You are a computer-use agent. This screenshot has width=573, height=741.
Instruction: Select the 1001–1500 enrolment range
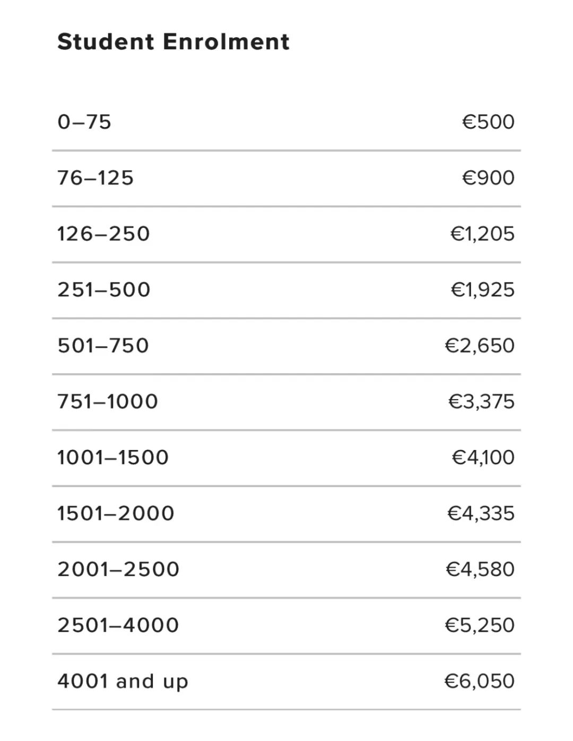pos(113,457)
